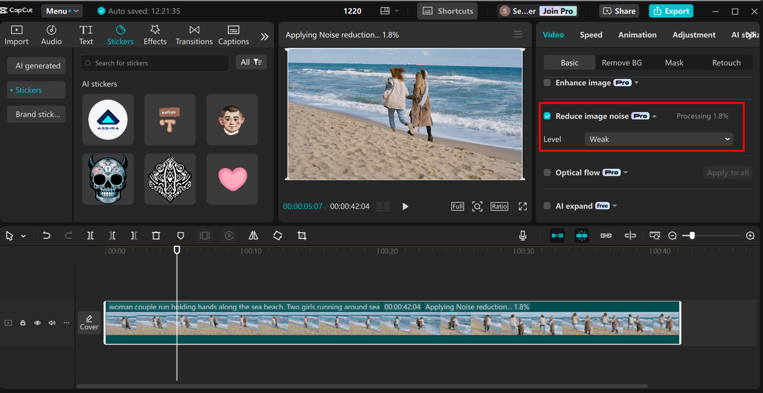Open the player panel hamburger menu
This screenshot has width=763, height=393.
tap(518, 35)
